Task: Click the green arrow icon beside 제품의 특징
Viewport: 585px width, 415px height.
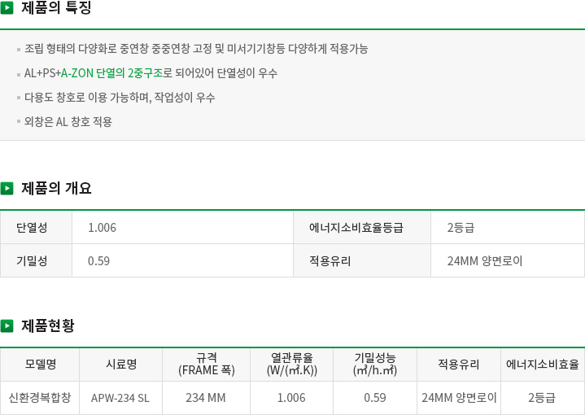Action: pyautogui.click(x=7, y=8)
